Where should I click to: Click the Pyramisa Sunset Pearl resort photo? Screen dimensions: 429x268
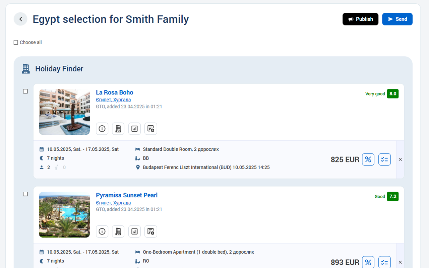click(x=64, y=215)
